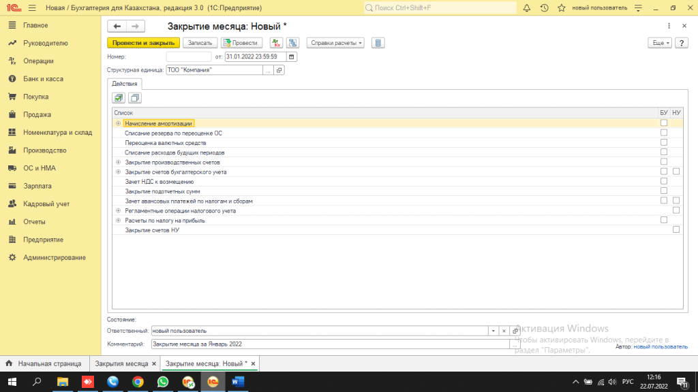Check БУ for Зачет НДС к возмещению
This screenshot has width=698, height=392.
coord(663,182)
